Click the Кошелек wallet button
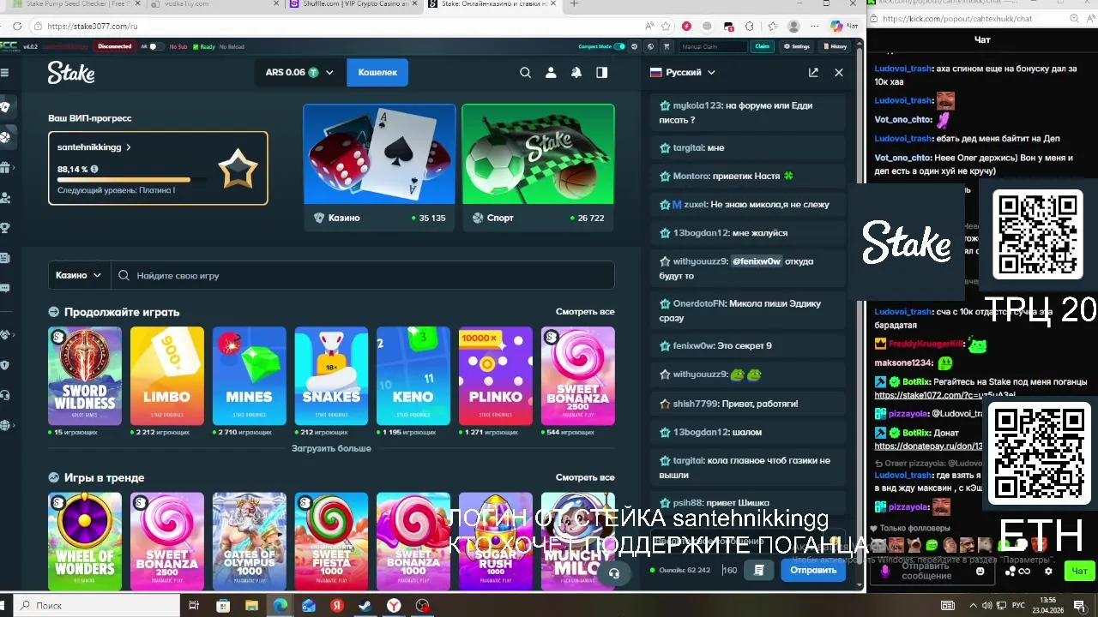 click(x=377, y=73)
